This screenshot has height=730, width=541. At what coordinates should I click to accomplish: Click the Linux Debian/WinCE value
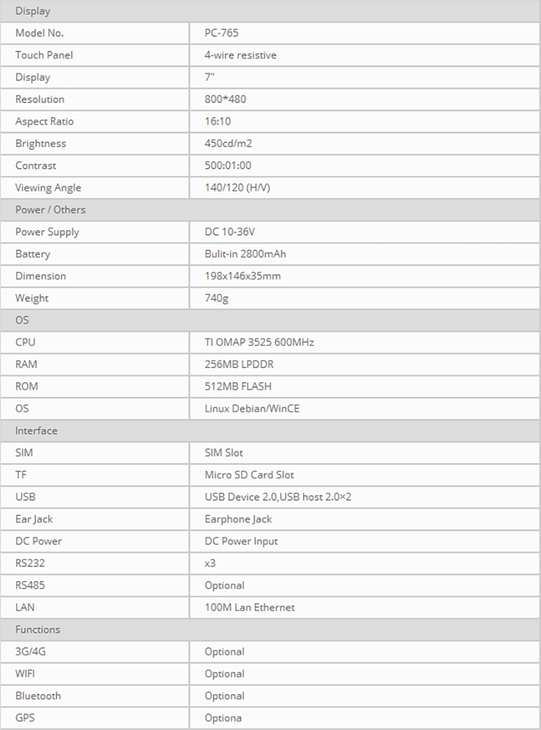(x=252, y=408)
